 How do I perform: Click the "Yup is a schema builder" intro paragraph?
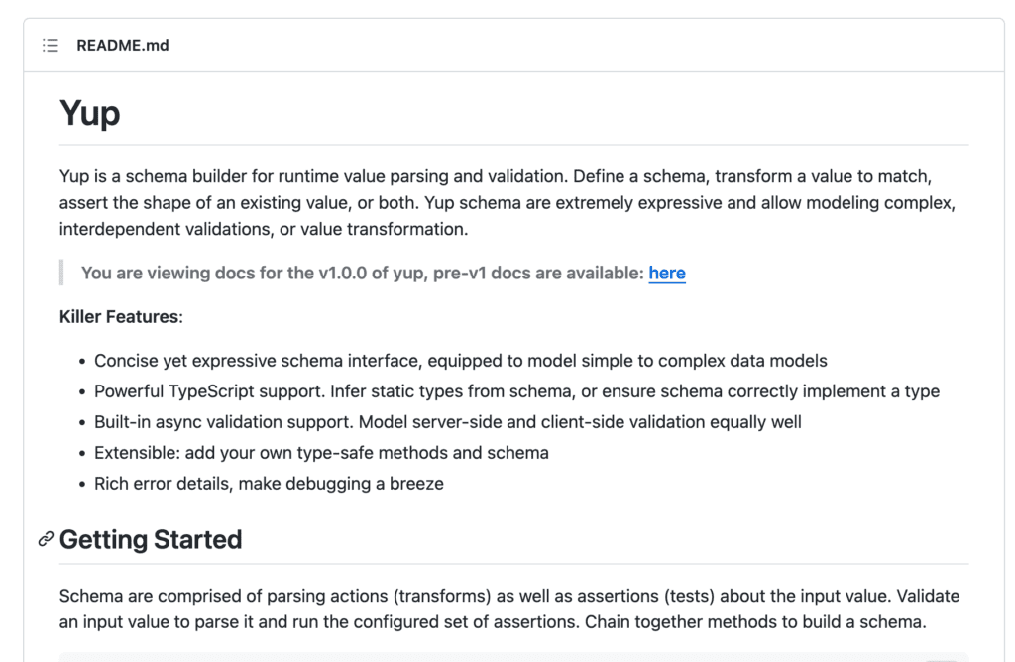pos(495,177)
